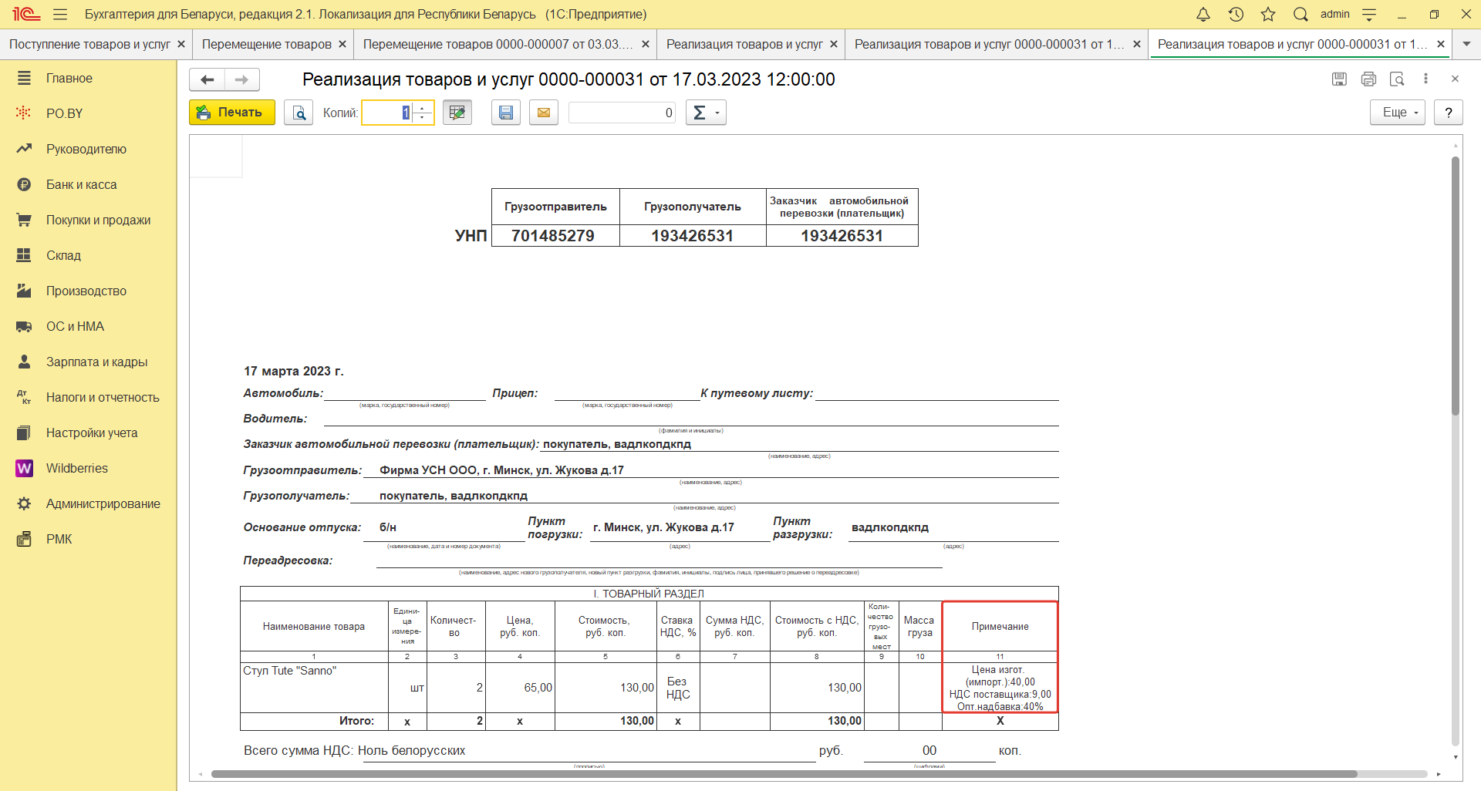
Task: Switch to Перемещение товаров tab
Action: coord(266,44)
